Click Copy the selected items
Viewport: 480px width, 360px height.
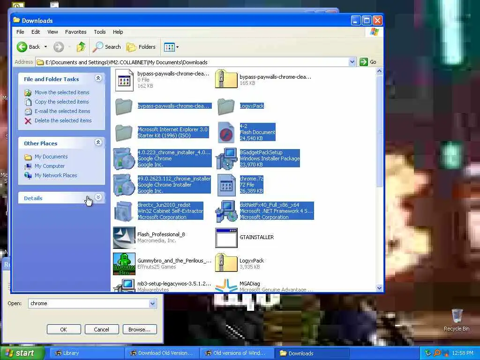pyautogui.click(x=61, y=102)
